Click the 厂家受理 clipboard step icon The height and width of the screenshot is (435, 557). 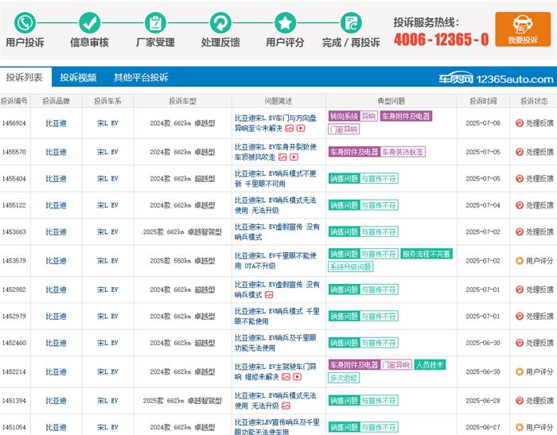(155, 23)
